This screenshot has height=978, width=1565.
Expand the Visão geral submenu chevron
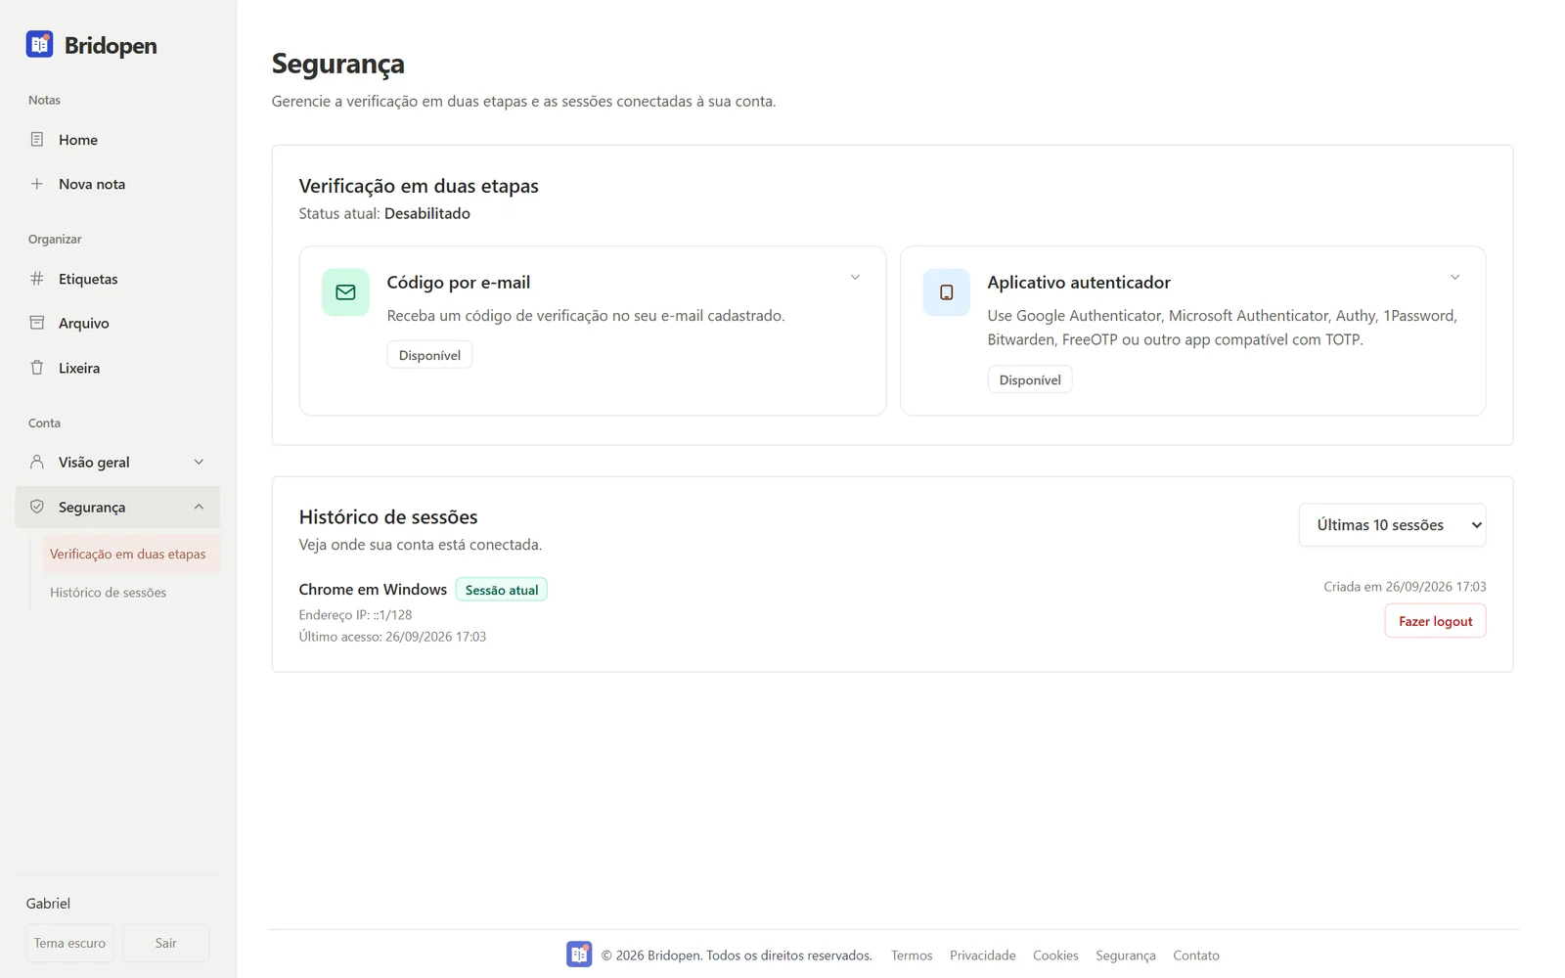coord(199,462)
